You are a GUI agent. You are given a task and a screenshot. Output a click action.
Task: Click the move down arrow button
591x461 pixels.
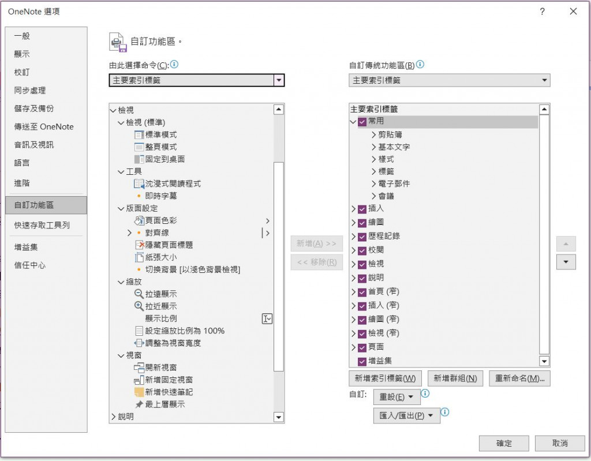click(x=566, y=263)
